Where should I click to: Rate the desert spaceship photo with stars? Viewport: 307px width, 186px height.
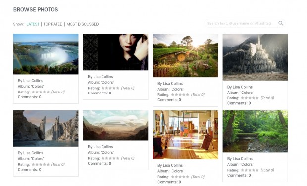pyautogui.click(x=110, y=158)
